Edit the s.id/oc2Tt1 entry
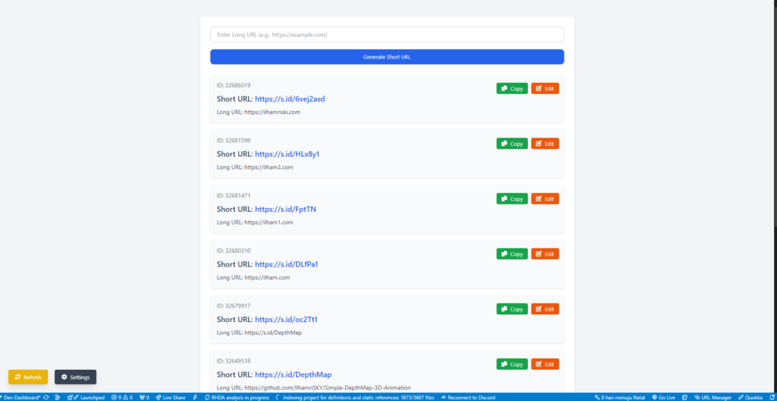 pyautogui.click(x=545, y=309)
